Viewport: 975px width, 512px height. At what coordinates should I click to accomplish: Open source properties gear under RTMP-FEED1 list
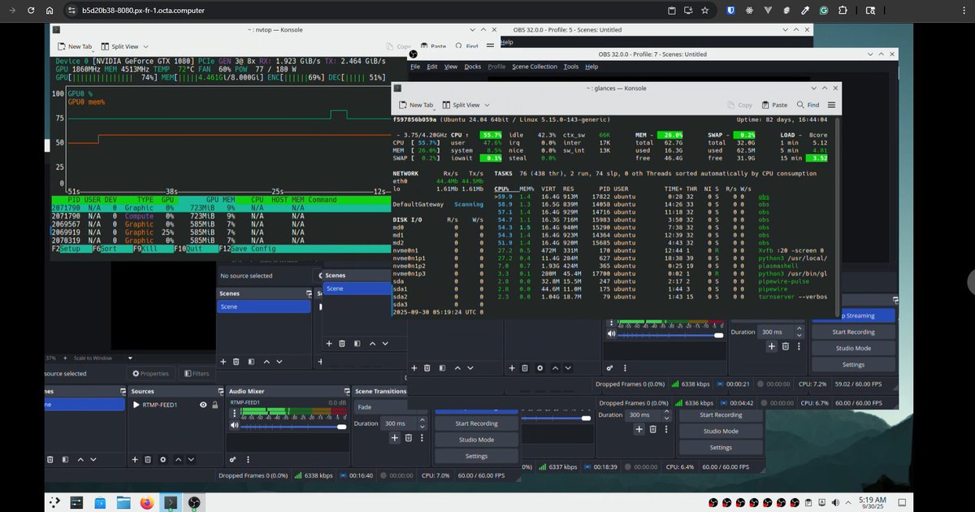click(163, 459)
